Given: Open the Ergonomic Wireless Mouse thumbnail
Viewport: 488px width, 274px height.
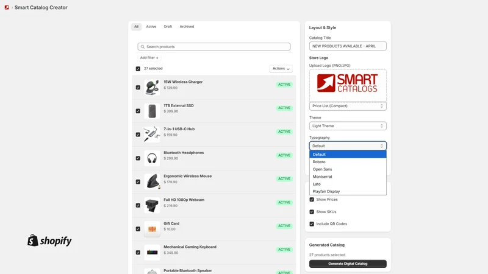Looking at the screenshot, I should [x=152, y=181].
